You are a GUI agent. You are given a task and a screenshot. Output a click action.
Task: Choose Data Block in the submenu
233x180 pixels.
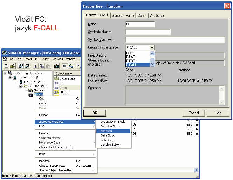[114, 135]
